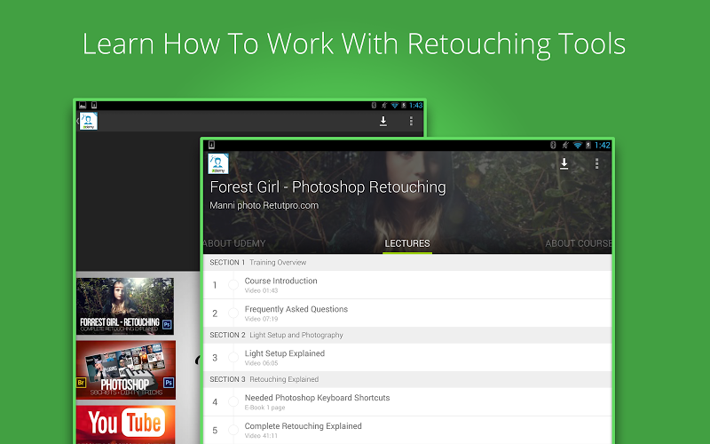This screenshot has width=710, height=444.
Task: Switch to the ABOUT COURSE tab
Action: [x=579, y=243]
